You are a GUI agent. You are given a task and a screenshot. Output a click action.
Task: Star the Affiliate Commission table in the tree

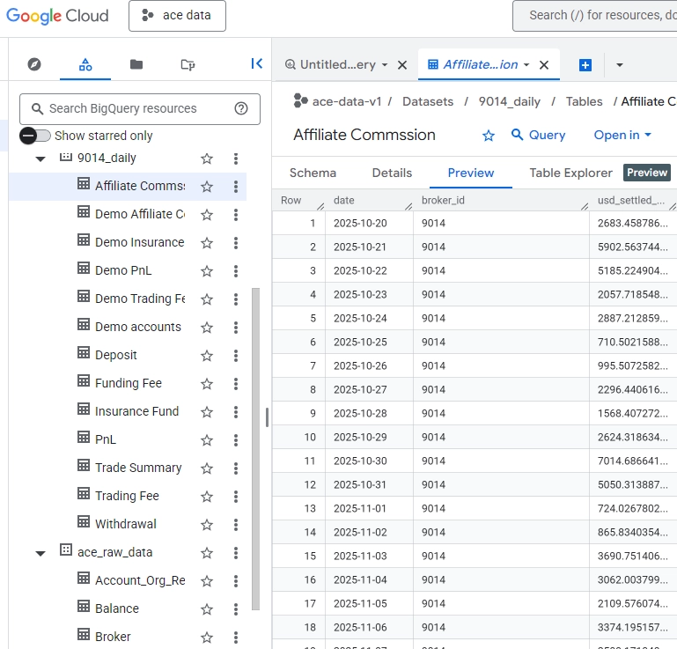tap(207, 187)
